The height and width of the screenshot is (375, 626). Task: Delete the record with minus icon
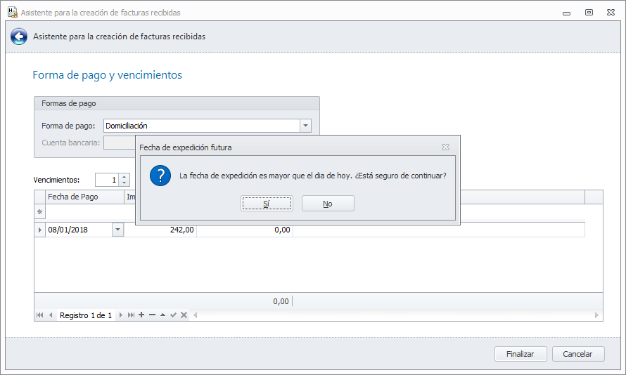point(152,315)
